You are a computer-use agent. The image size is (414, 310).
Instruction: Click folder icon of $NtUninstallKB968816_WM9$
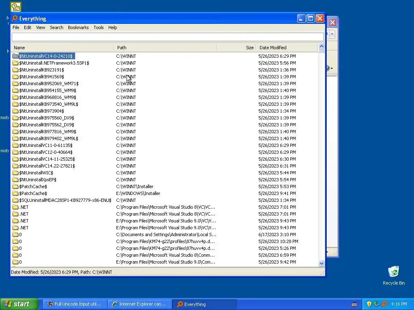(x=15, y=97)
